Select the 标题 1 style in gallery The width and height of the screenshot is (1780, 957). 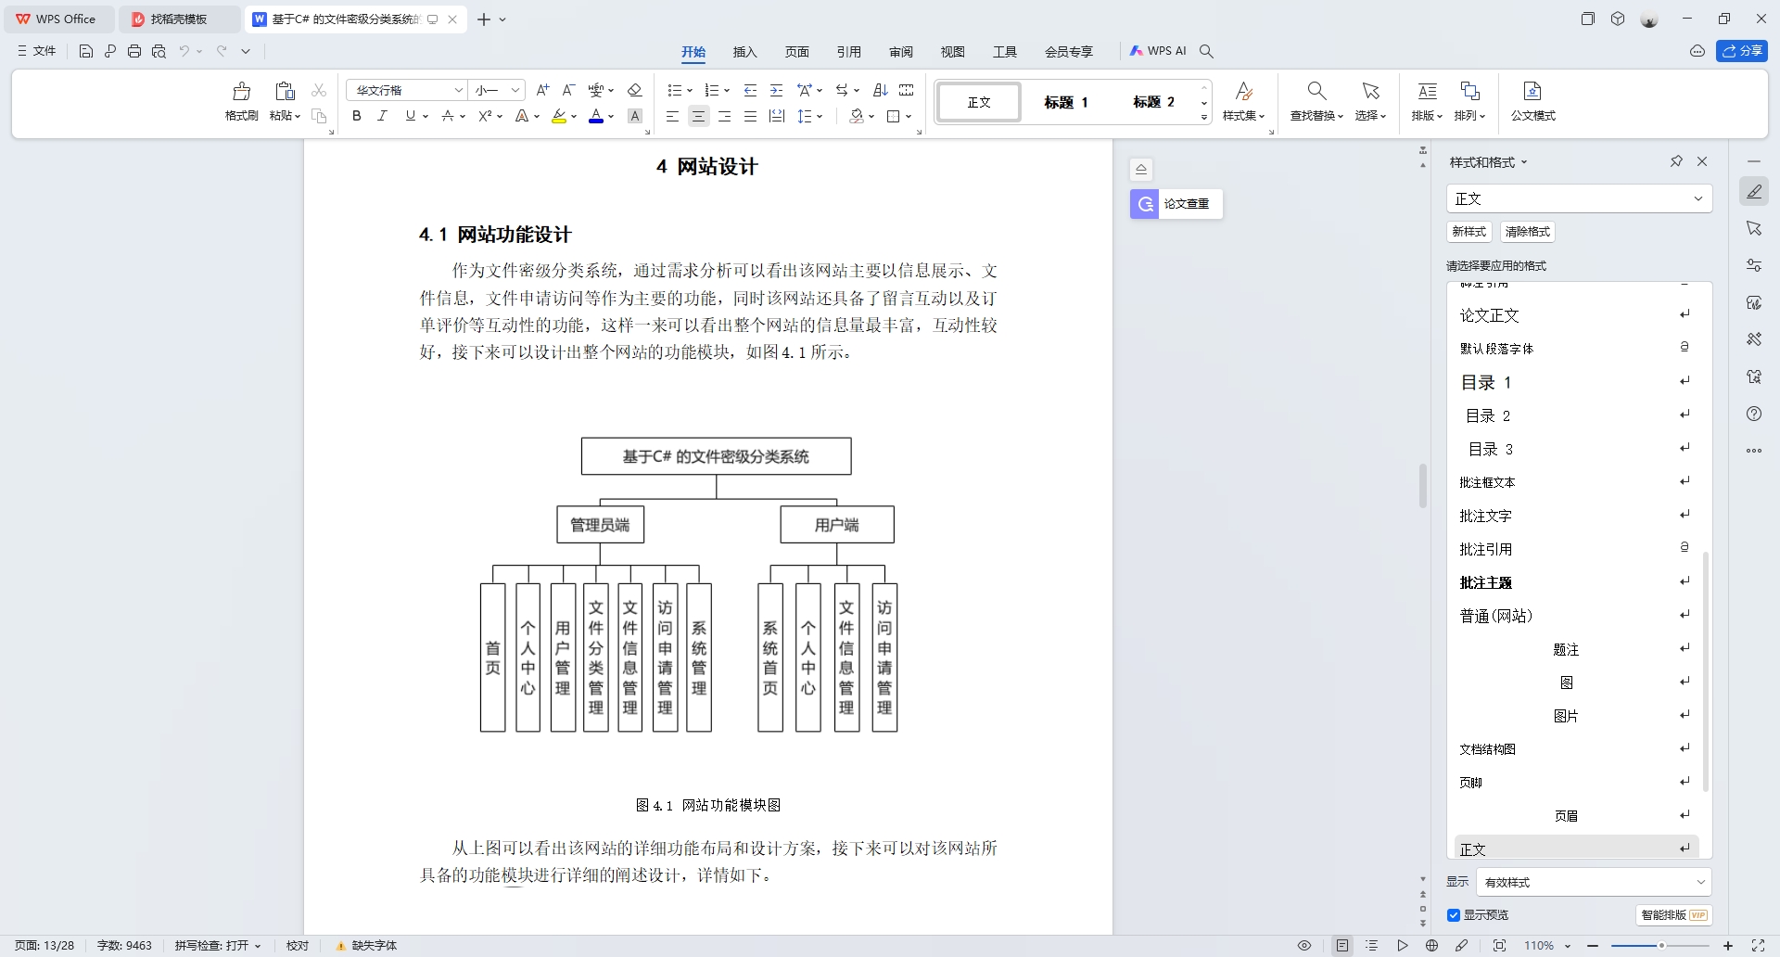click(1066, 102)
